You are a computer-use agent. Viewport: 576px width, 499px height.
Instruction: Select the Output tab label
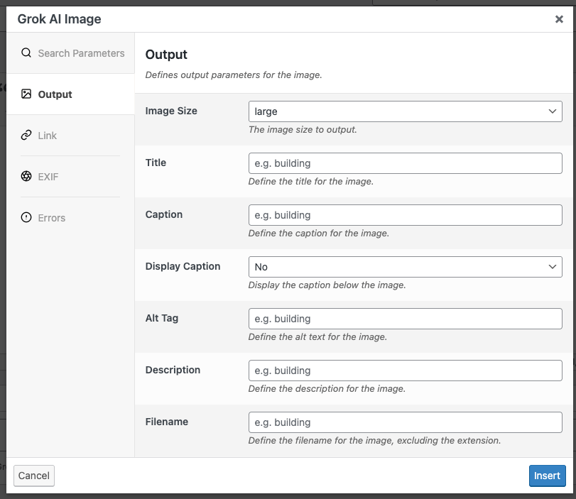click(x=55, y=94)
